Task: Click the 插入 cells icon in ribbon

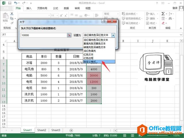Action: (147, 14)
